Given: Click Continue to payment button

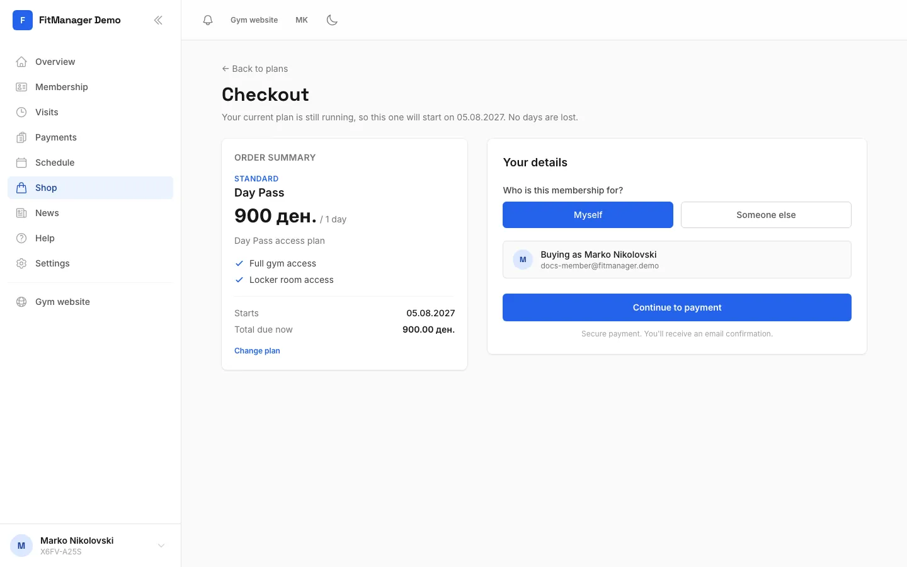Looking at the screenshot, I should click(677, 307).
